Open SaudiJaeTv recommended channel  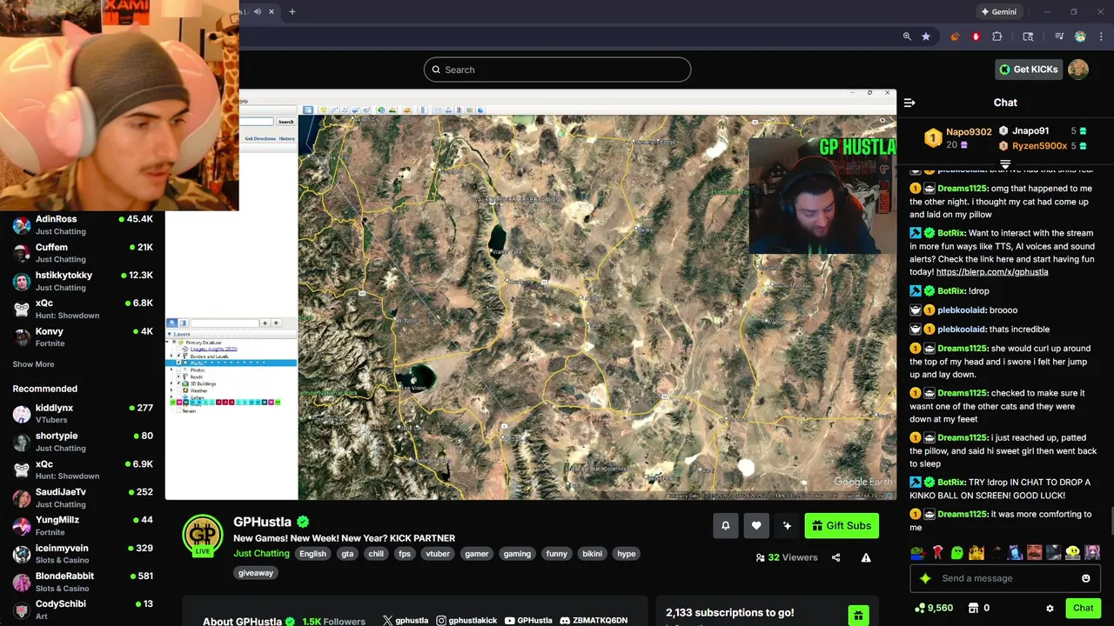point(83,497)
